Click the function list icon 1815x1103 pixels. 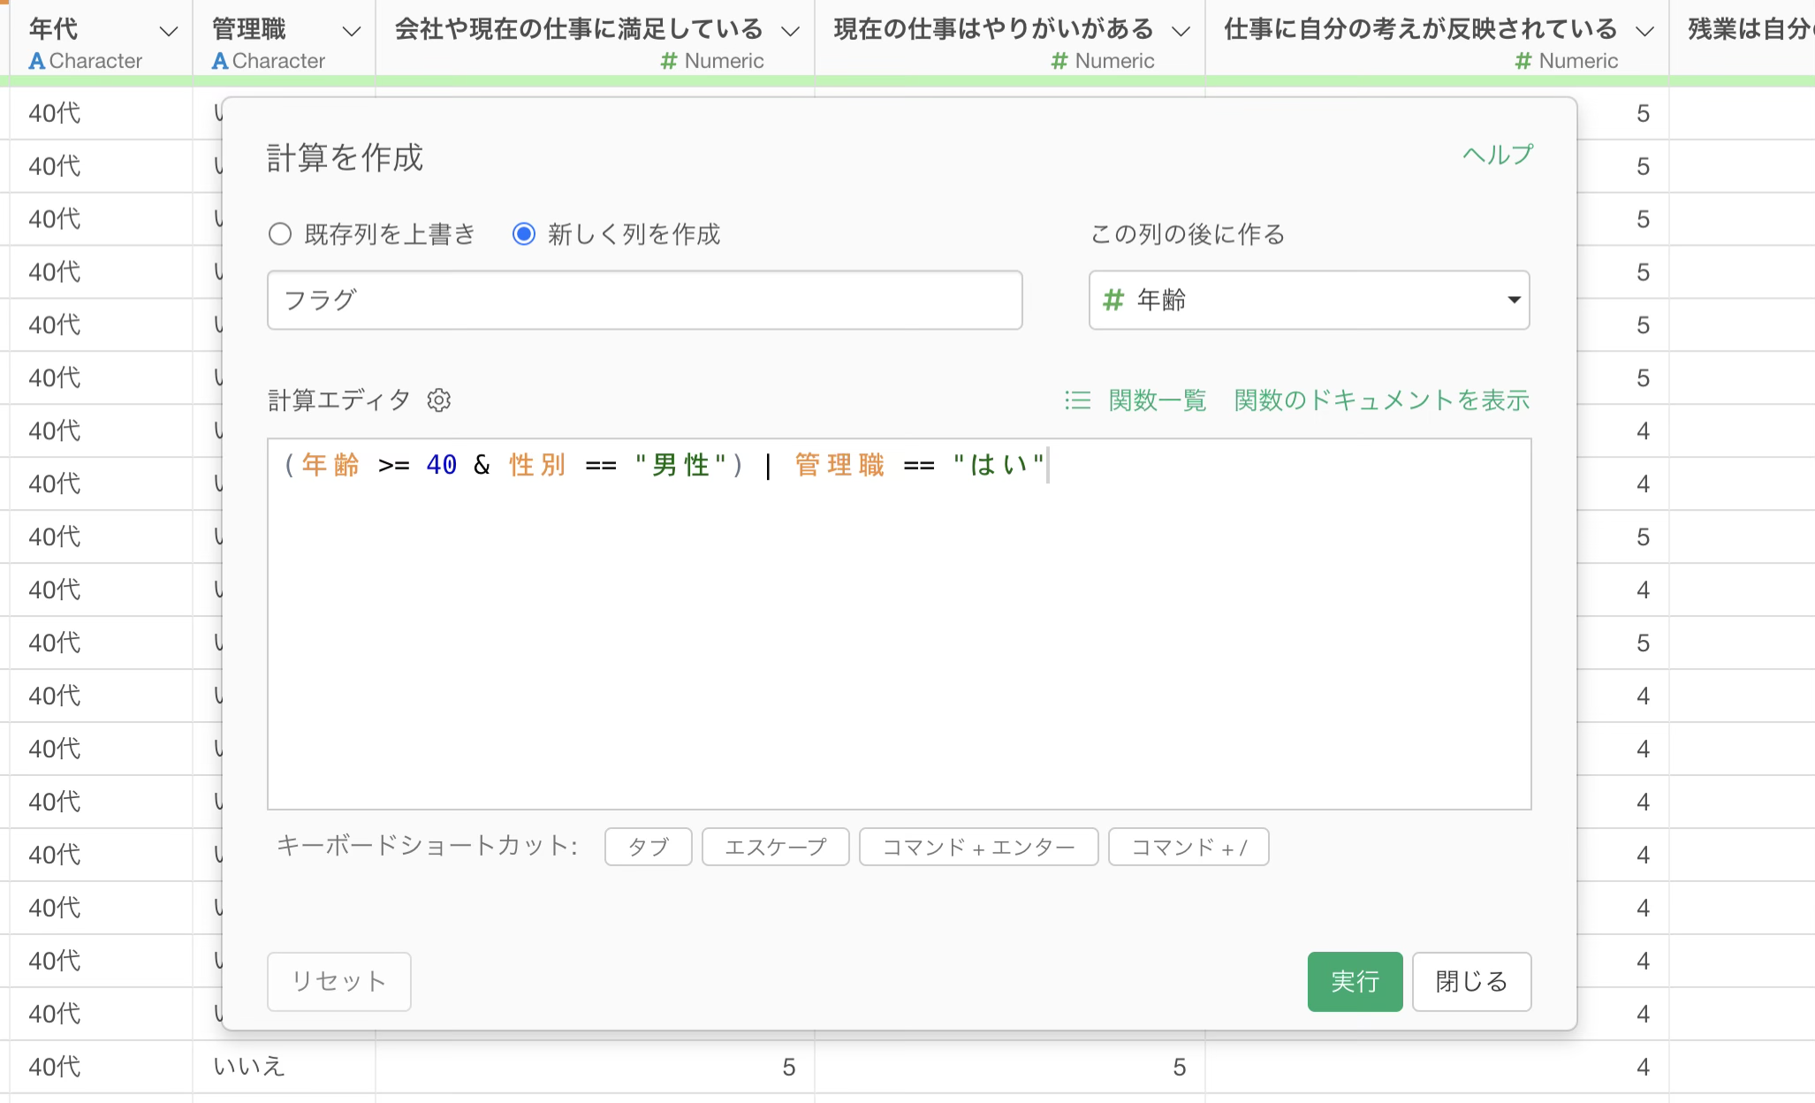coord(1077,400)
